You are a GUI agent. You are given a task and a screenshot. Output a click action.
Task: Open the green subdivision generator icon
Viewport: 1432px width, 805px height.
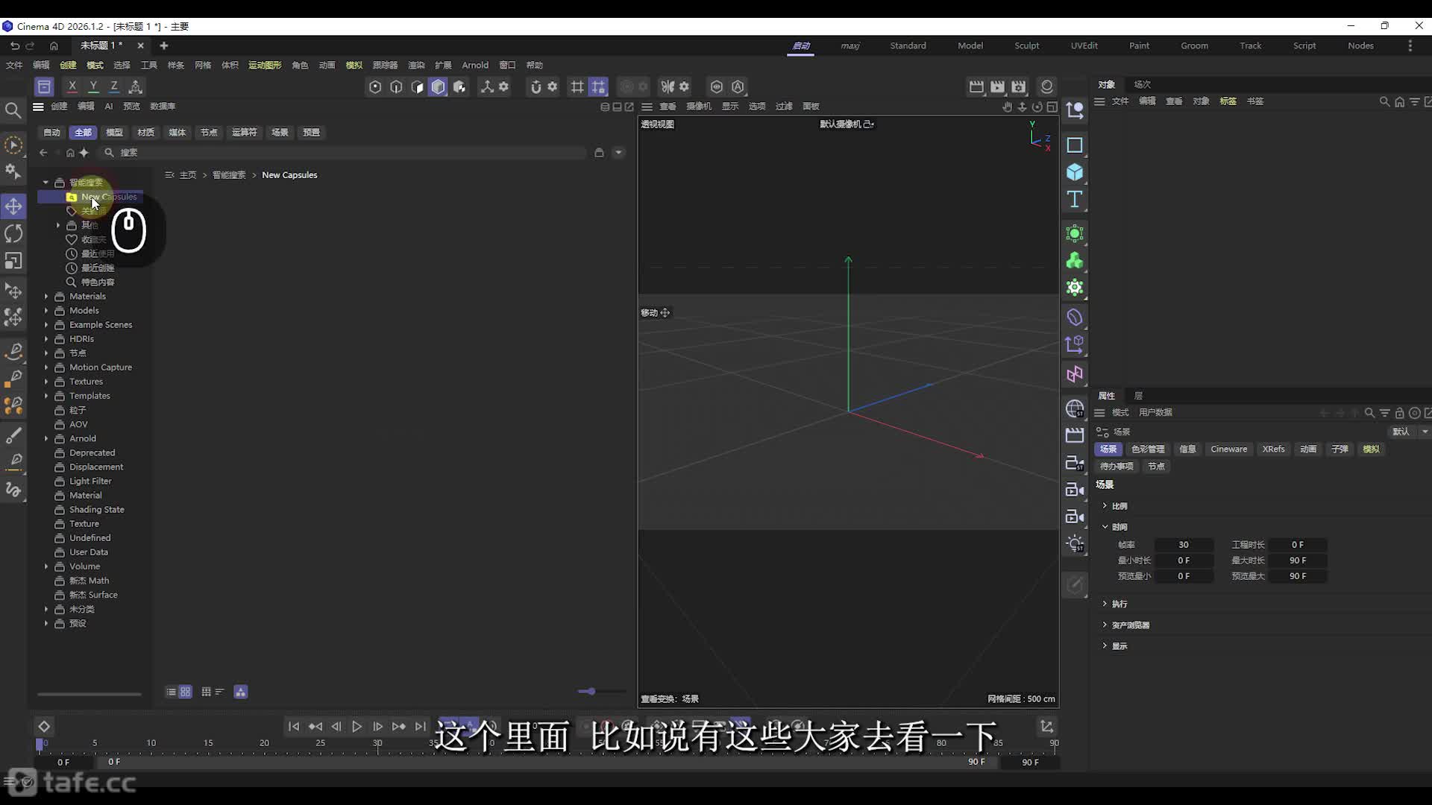pos(1075,233)
